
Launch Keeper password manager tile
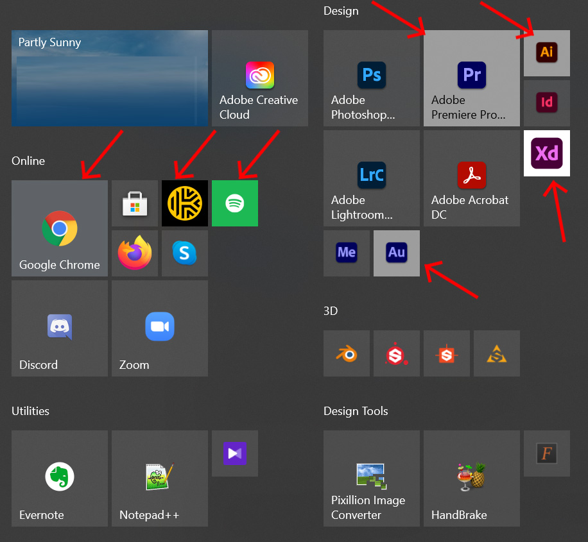[x=184, y=203]
